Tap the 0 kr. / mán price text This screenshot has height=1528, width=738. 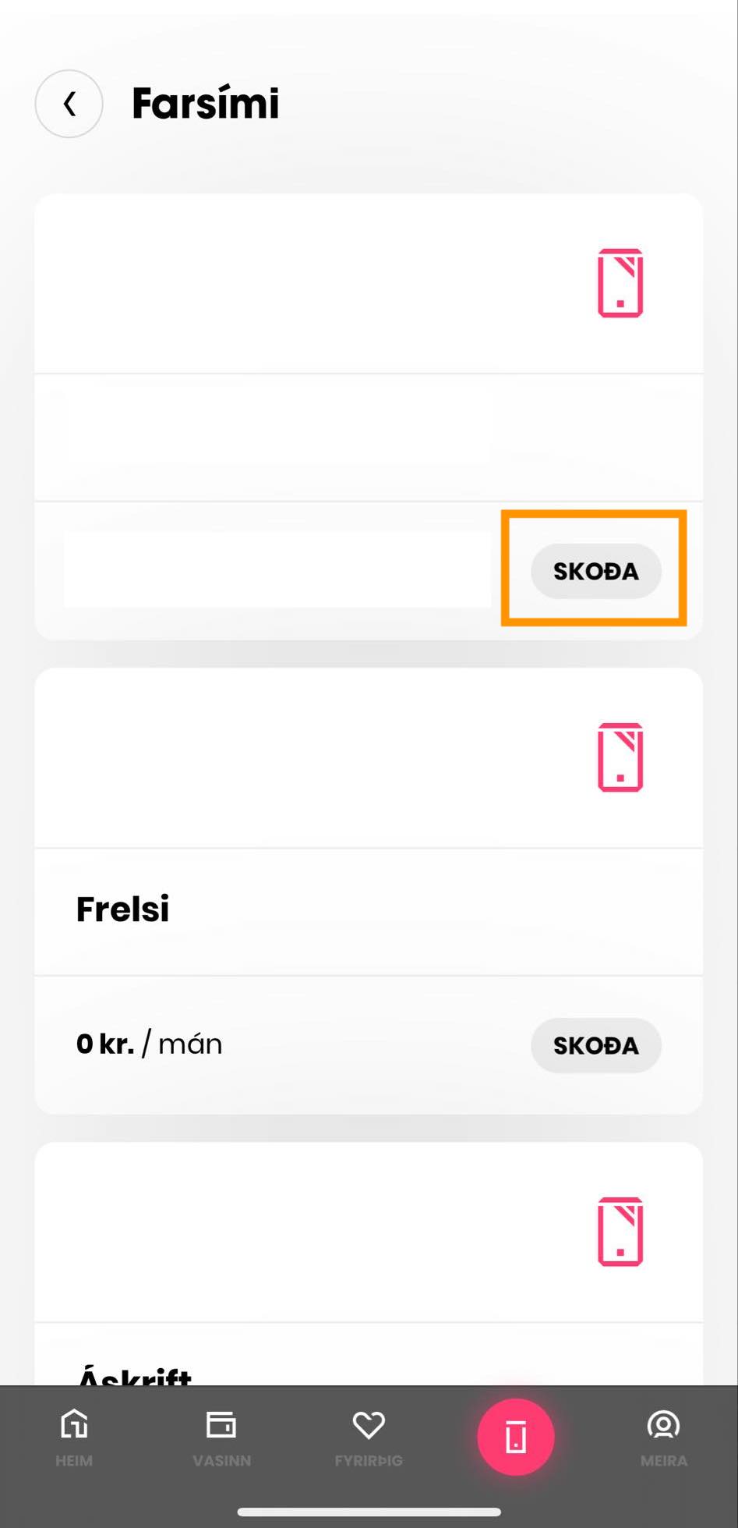pos(149,1044)
